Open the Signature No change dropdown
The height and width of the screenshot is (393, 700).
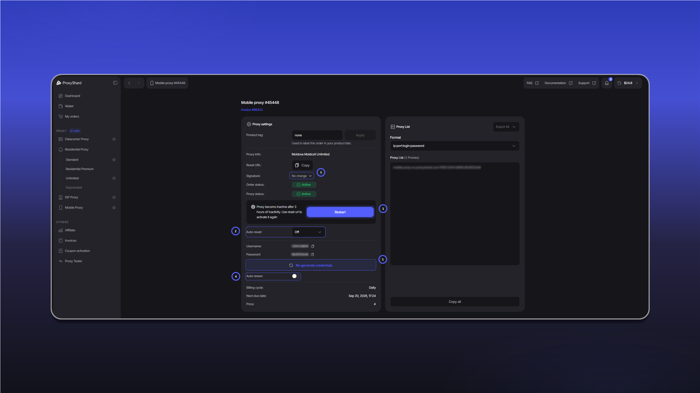tap(302, 176)
